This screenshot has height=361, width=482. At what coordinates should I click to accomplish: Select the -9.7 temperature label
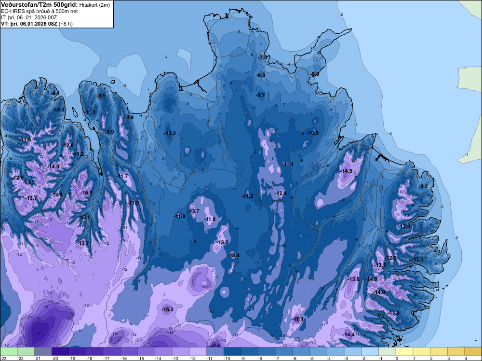coord(260,95)
